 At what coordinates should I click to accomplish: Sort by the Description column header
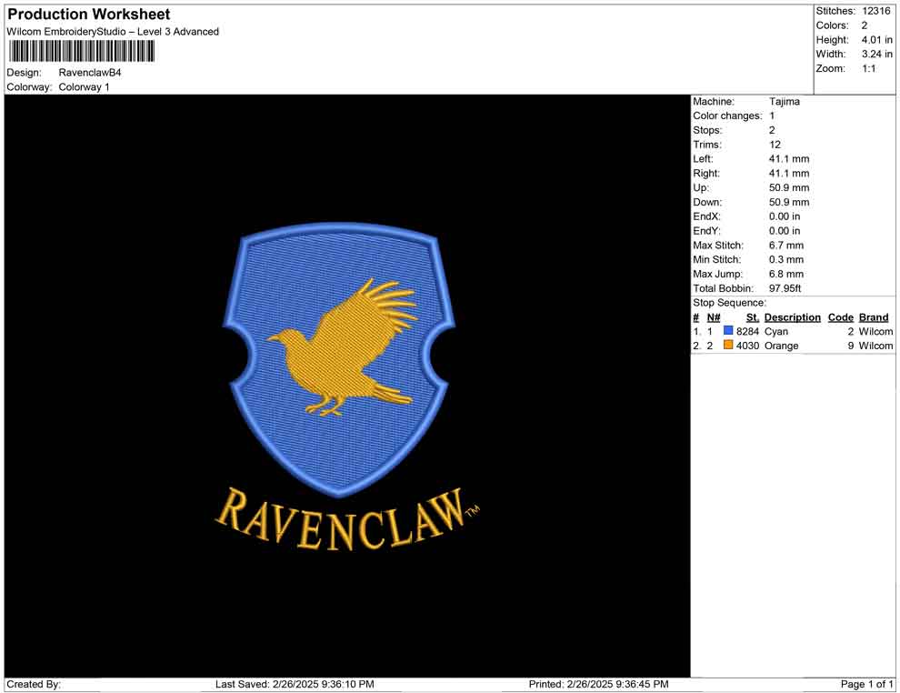792,316
